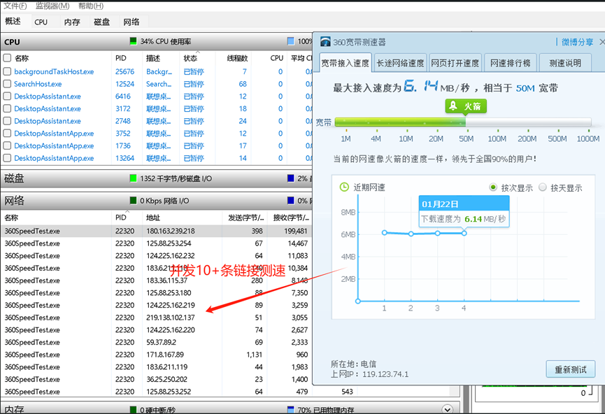Select the 按天显示 radio button
Screen dimensions: 605x414
click(x=543, y=187)
